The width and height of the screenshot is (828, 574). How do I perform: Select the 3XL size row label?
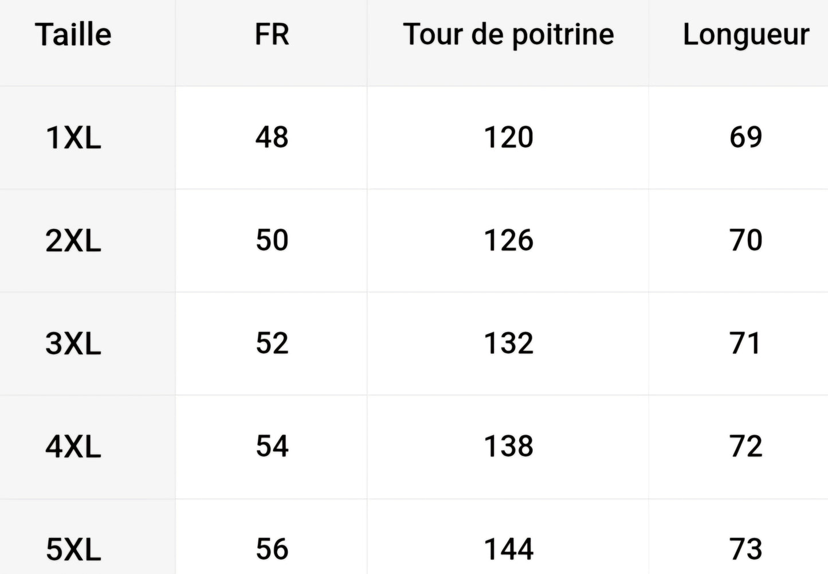[73, 344]
